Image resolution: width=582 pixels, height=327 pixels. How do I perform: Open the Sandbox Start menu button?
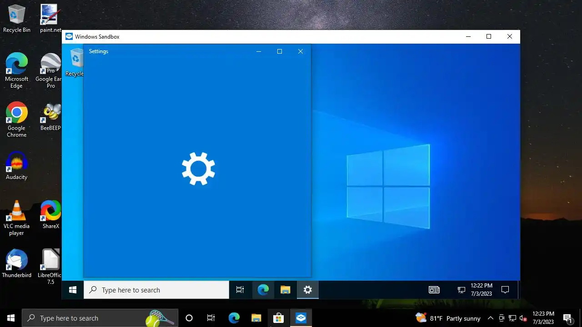click(x=73, y=290)
